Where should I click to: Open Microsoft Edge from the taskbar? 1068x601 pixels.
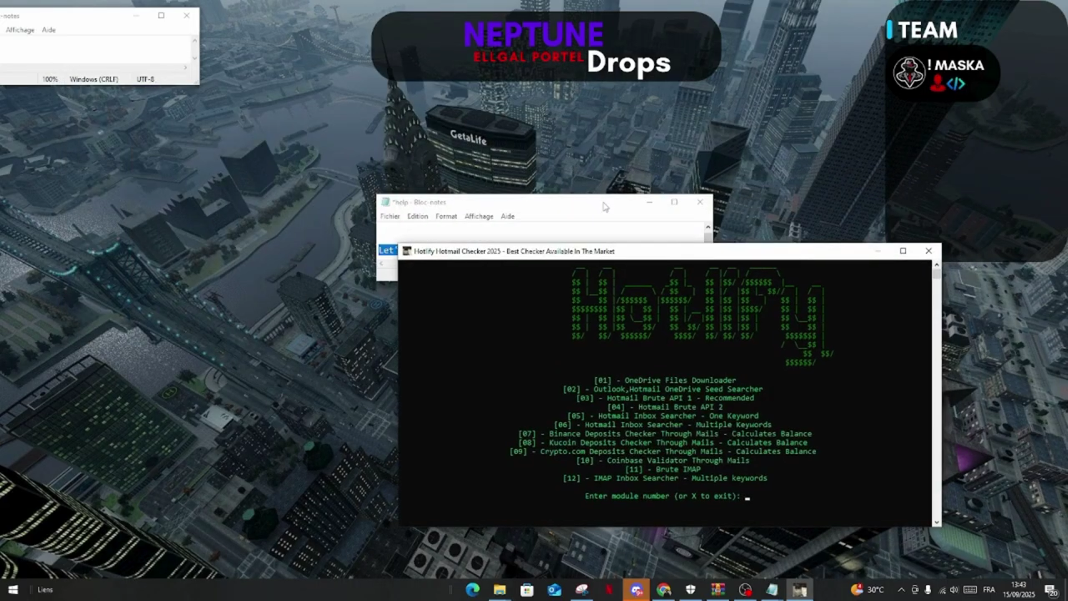click(472, 590)
